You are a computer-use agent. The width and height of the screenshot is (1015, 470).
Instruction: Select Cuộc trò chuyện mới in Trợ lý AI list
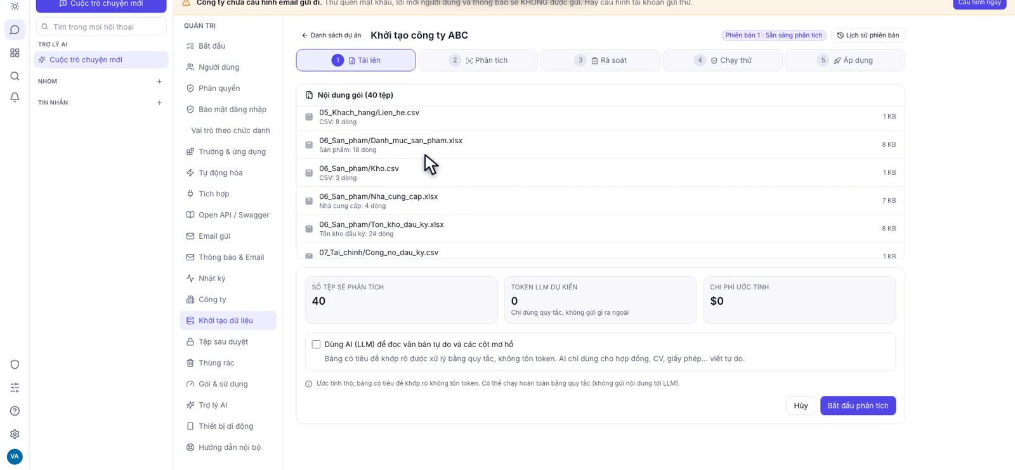point(101,60)
